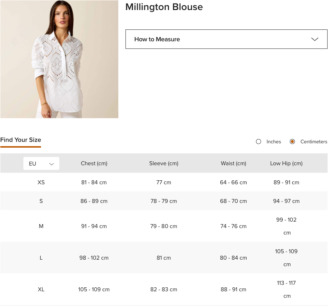Click the Chest (cm) column header
The height and width of the screenshot is (306, 329).
coord(94,163)
